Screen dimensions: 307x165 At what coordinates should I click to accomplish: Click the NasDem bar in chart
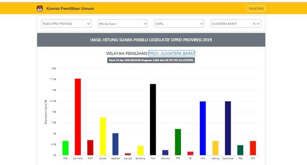click(115, 144)
